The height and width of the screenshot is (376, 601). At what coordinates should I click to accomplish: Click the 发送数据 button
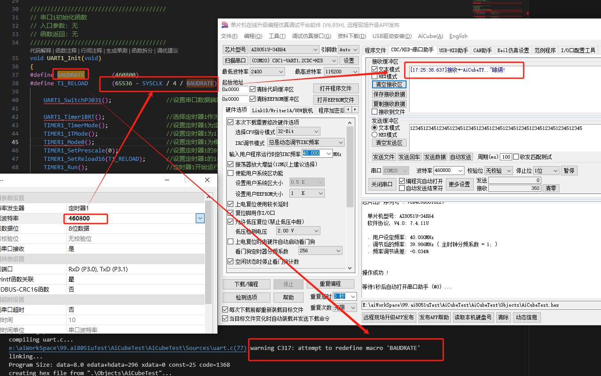click(x=435, y=157)
